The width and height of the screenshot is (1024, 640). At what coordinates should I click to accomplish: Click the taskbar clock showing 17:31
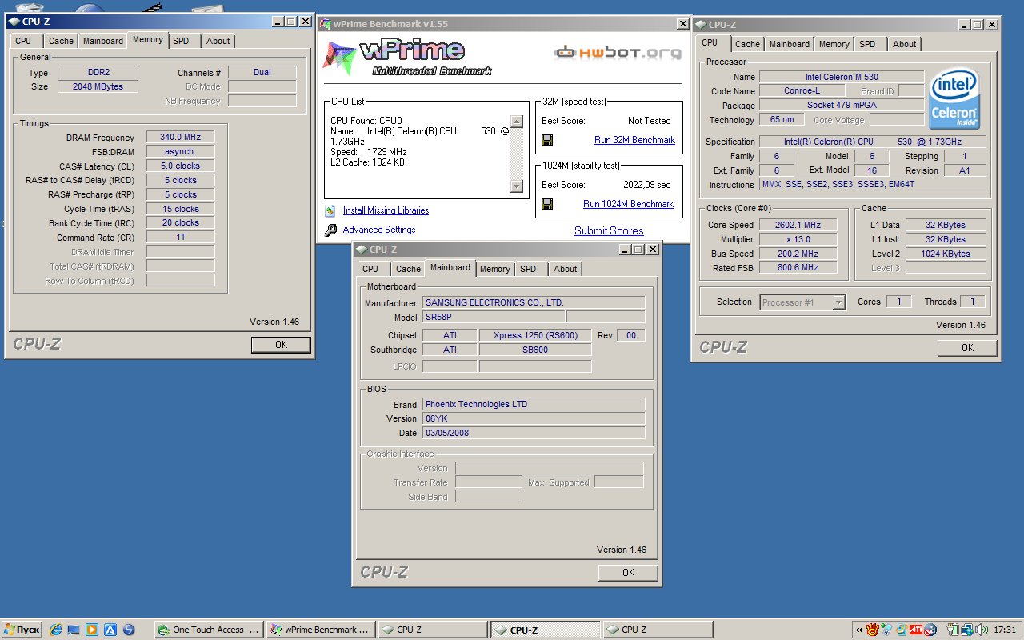(1005, 630)
